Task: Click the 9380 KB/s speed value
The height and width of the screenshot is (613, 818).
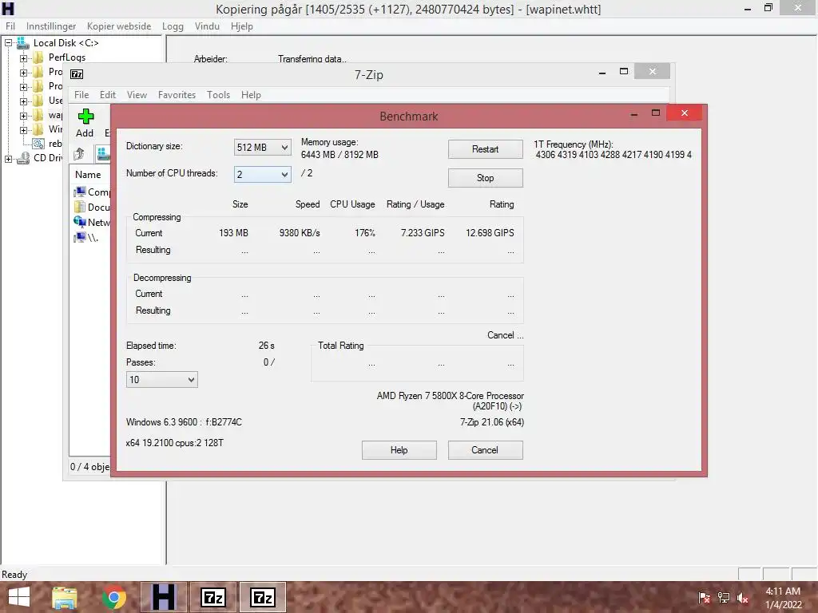Action: click(300, 233)
